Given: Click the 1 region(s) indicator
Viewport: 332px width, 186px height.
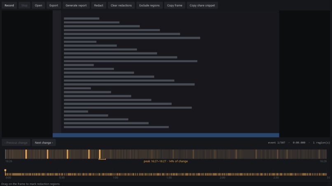Looking at the screenshot, I should point(321,143).
